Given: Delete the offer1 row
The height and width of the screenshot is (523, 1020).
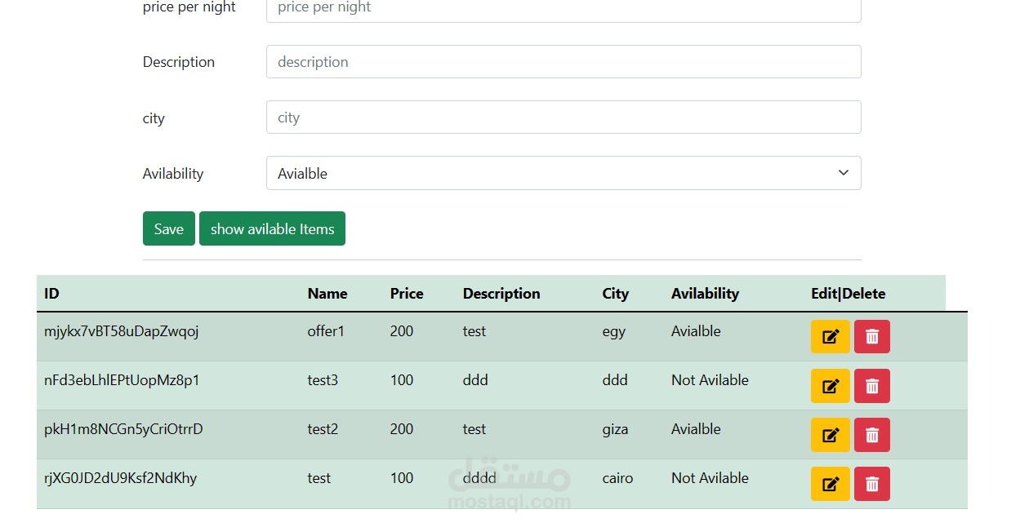Looking at the screenshot, I should [x=872, y=337].
